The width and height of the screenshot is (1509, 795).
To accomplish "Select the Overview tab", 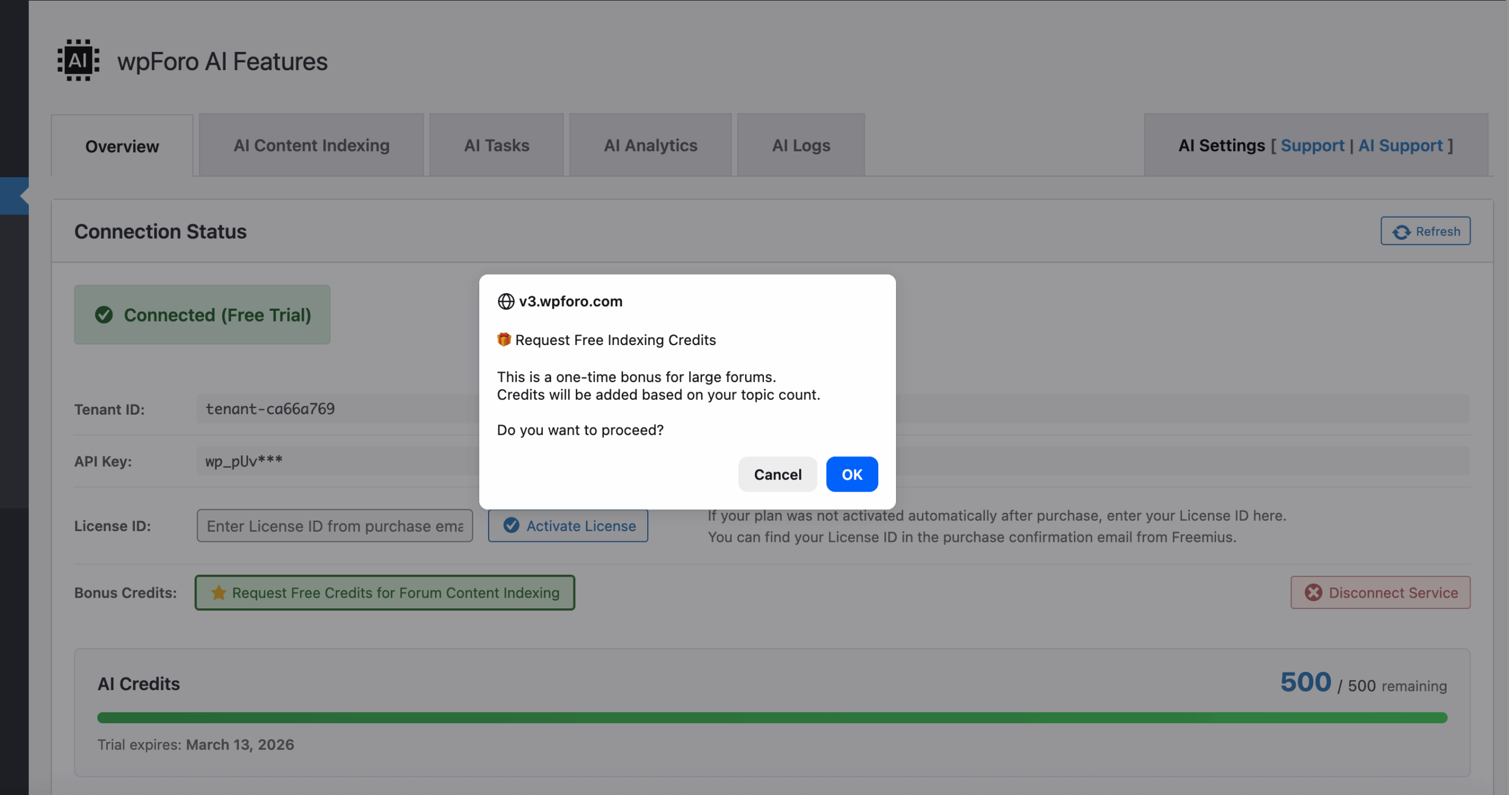I will [x=122, y=146].
